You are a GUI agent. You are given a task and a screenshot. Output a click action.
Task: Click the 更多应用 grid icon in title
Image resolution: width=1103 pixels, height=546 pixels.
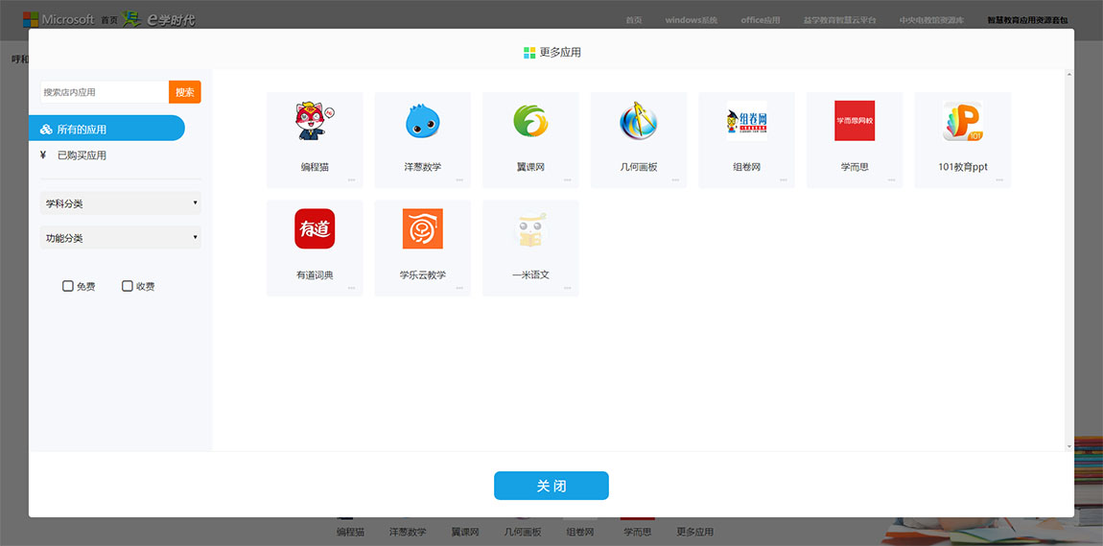click(529, 53)
